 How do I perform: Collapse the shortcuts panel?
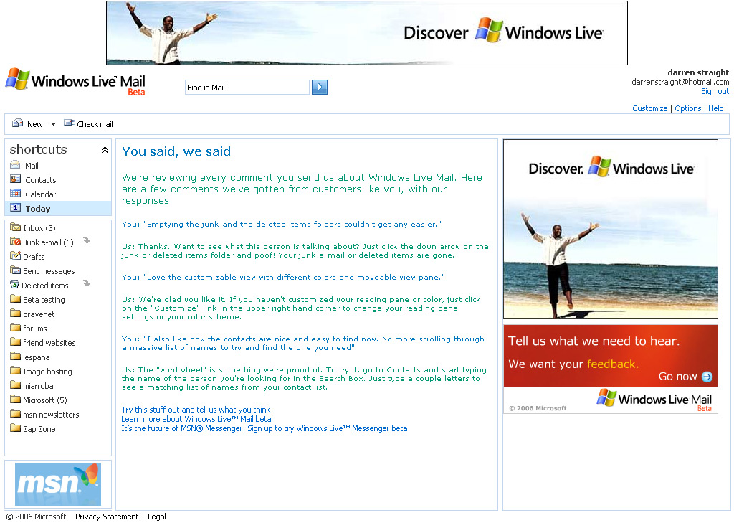(105, 150)
